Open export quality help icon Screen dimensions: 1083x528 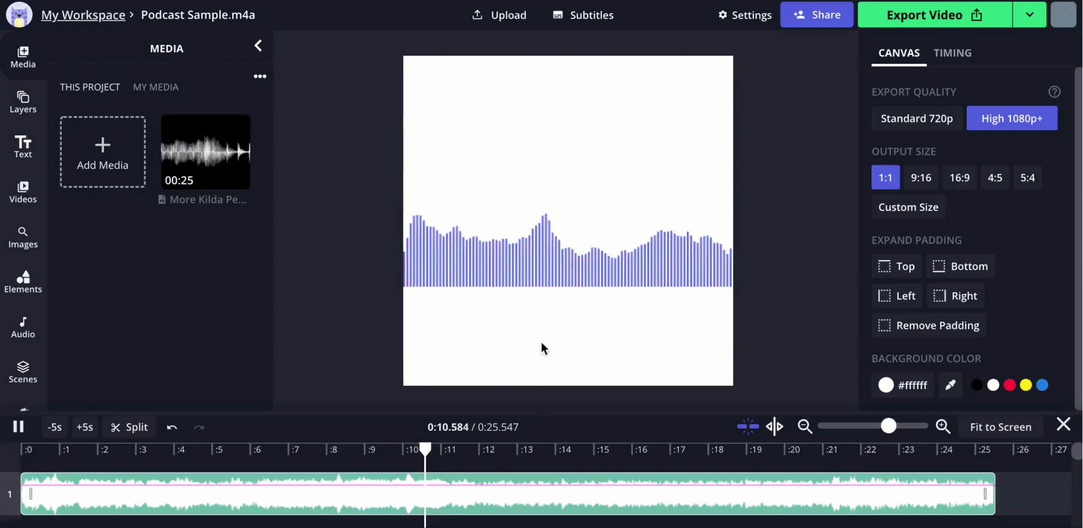pos(1054,92)
